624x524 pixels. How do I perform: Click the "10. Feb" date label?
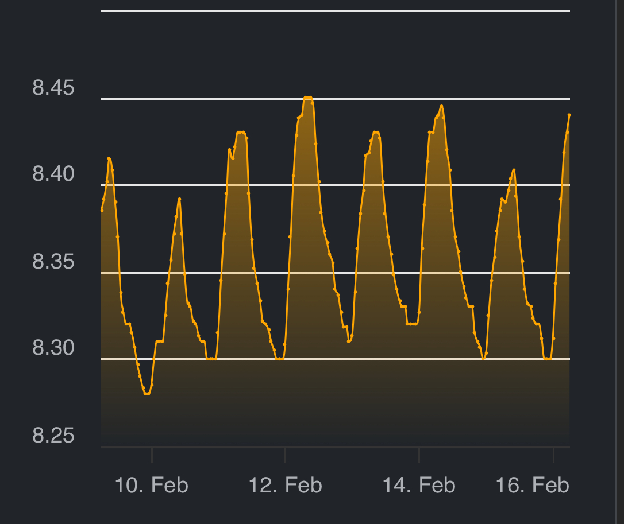click(x=151, y=486)
